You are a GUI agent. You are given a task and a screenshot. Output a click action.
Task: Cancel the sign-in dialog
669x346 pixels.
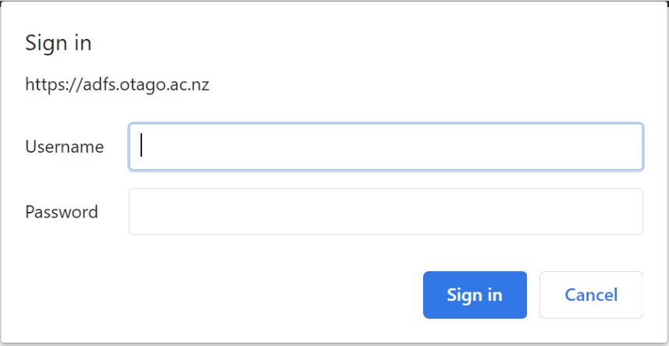click(x=591, y=295)
